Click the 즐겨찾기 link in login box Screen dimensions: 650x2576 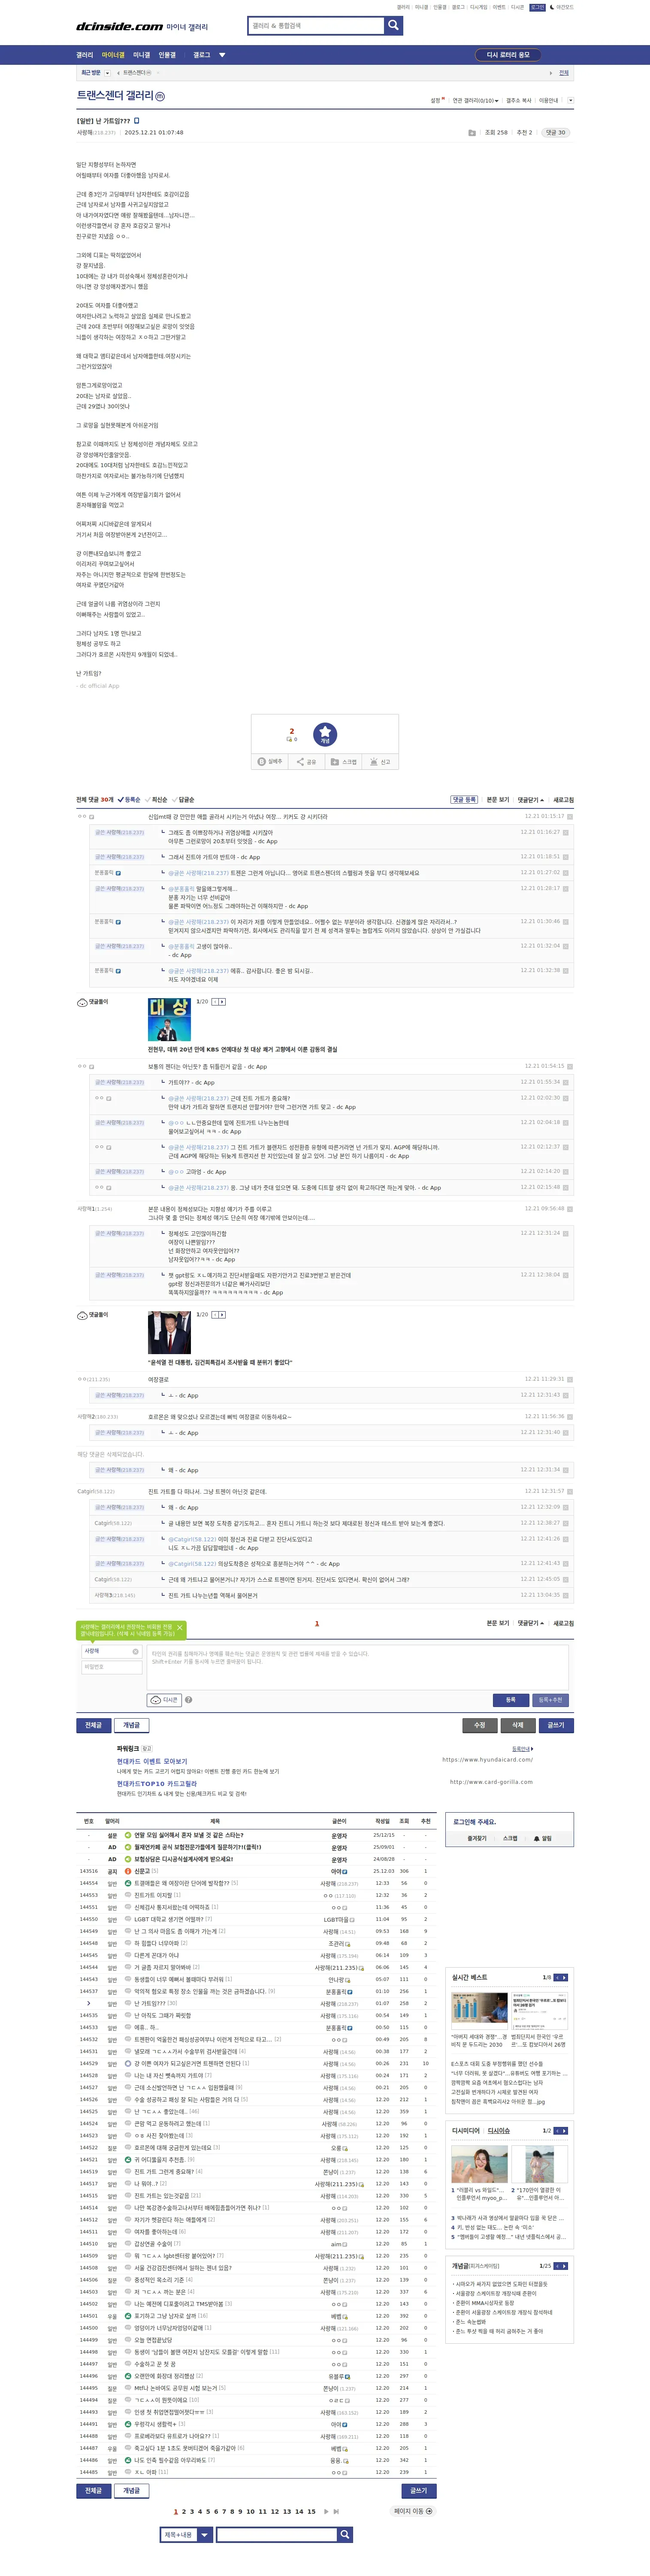pos(477,1838)
